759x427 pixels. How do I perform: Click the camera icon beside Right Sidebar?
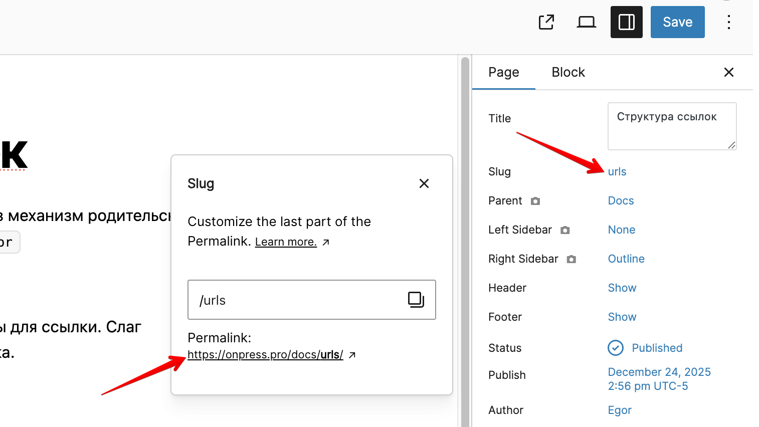tap(571, 259)
